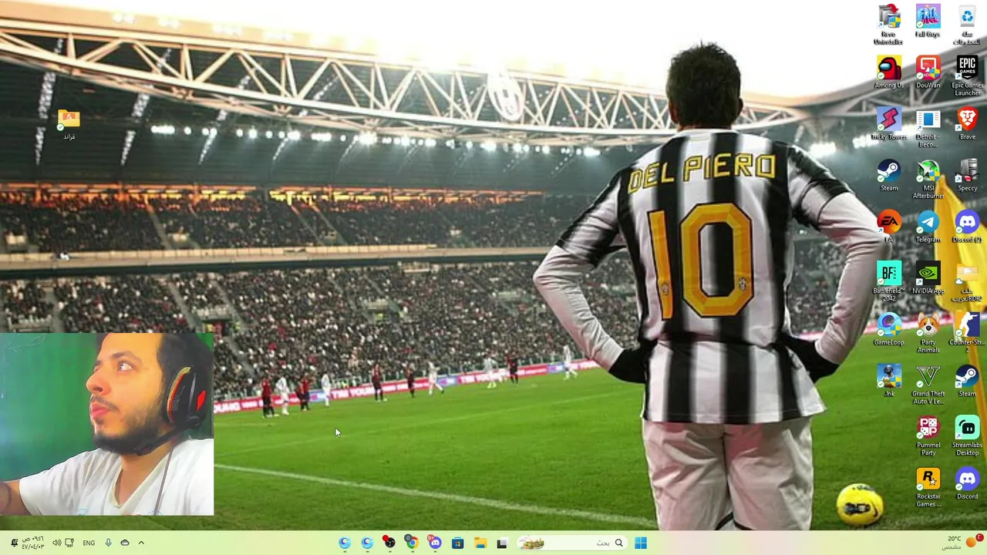
Task: Open File Explorer from the taskbar
Action: tap(480, 543)
